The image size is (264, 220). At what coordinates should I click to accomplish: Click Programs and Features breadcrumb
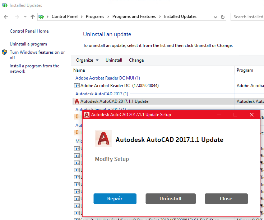point(134,16)
